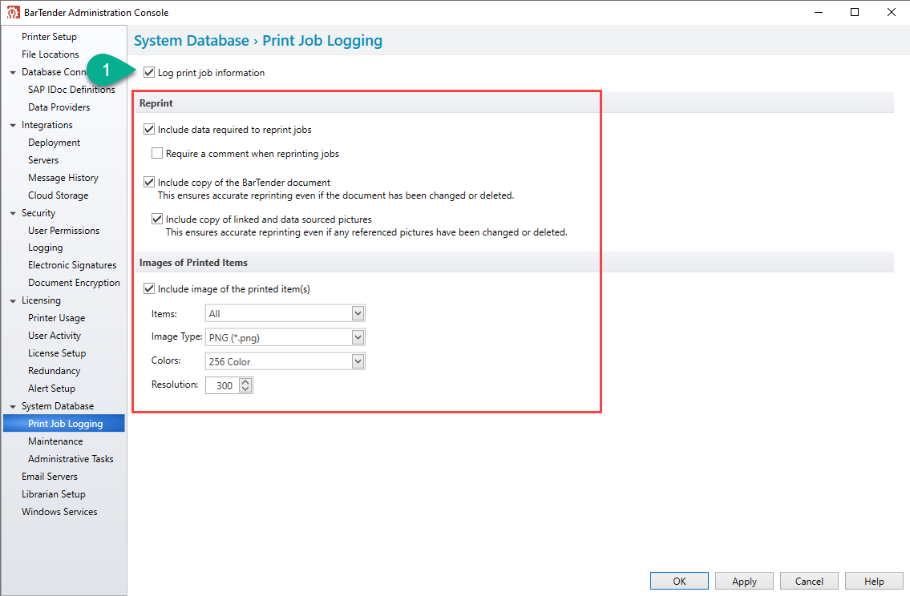Collapse the Integrations tree node
The image size is (910, 596).
(13, 125)
